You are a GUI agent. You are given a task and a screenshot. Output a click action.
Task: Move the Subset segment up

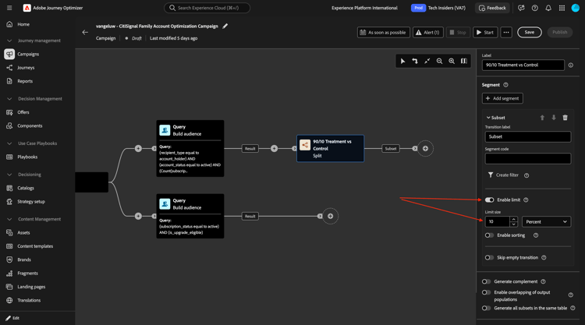542,118
